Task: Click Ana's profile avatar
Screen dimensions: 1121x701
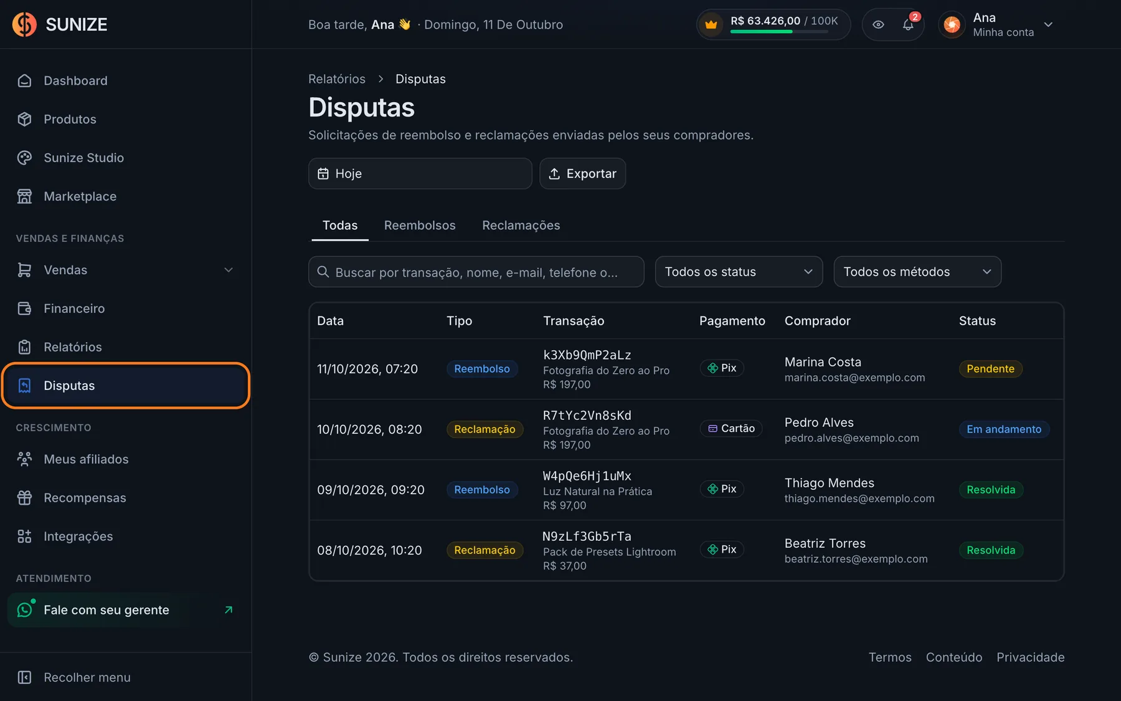Action: click(x=952, y=25)
